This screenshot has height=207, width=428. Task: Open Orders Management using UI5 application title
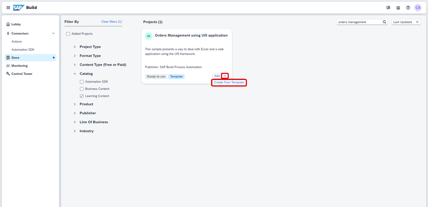click(191, 35)
